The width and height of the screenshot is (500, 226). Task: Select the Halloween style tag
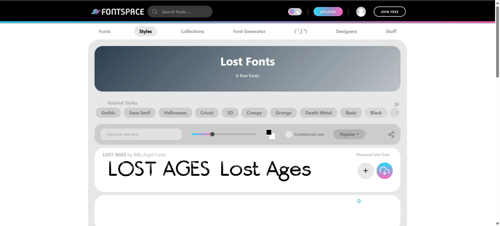point(175,113)
